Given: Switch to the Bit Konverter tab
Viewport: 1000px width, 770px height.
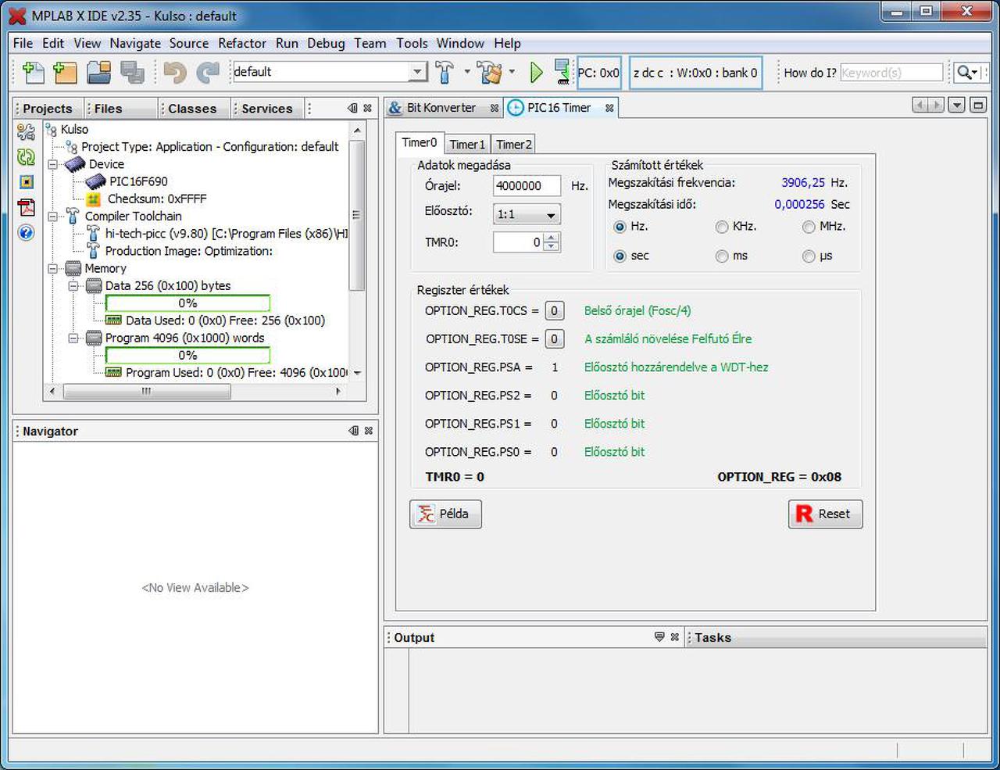Looking at the screenshot, I should [x=441, y=108].
